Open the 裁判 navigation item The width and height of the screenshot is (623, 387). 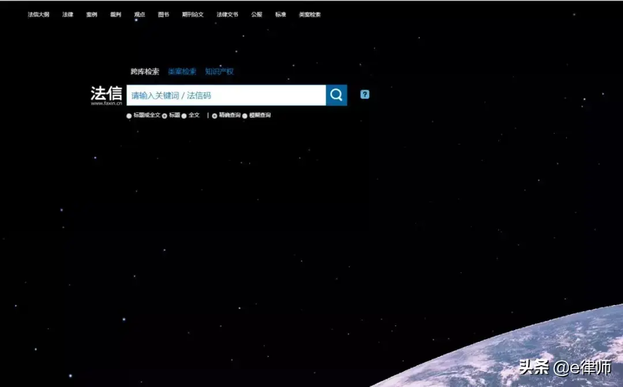(x=115, y=14)
